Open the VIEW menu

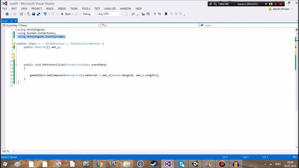coord(24,8)
